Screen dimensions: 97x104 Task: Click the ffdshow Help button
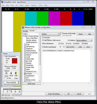90,34
